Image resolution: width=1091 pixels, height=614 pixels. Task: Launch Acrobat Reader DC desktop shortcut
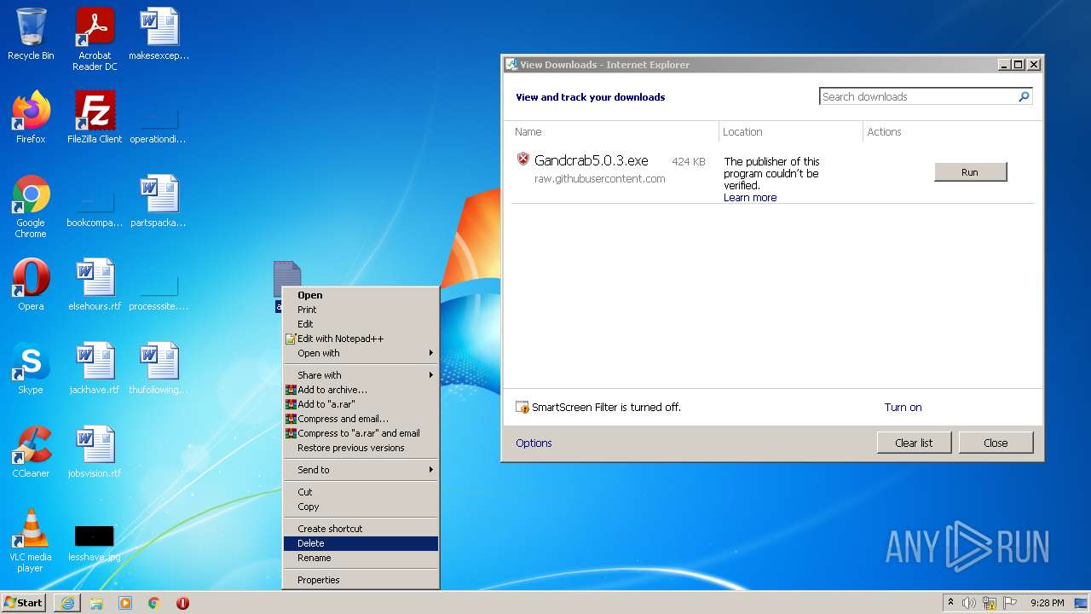[x=95, y=38]
